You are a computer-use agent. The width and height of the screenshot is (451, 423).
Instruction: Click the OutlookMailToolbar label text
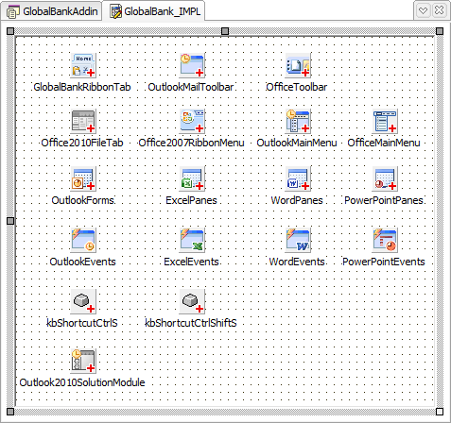[x=191, y=87]
